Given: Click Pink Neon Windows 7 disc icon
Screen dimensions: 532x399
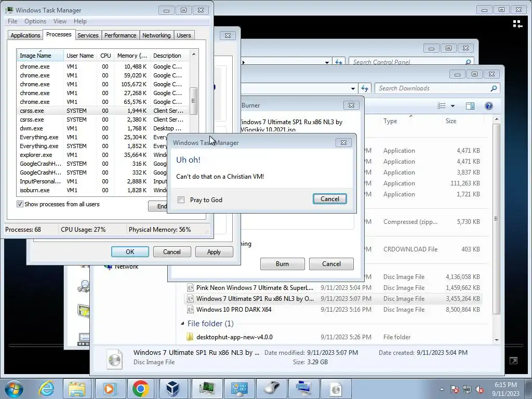Looking at the screenshot, I should [x=190, y=288].
